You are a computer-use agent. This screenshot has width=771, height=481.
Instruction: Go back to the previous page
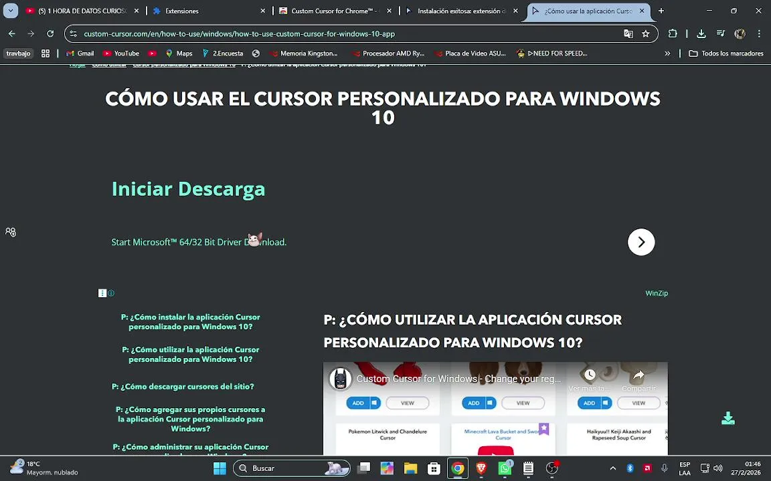click(x=12, y=33)
